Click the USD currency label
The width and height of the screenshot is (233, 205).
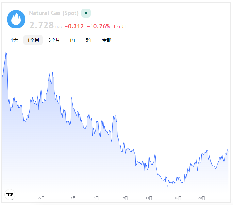[58, 27]
